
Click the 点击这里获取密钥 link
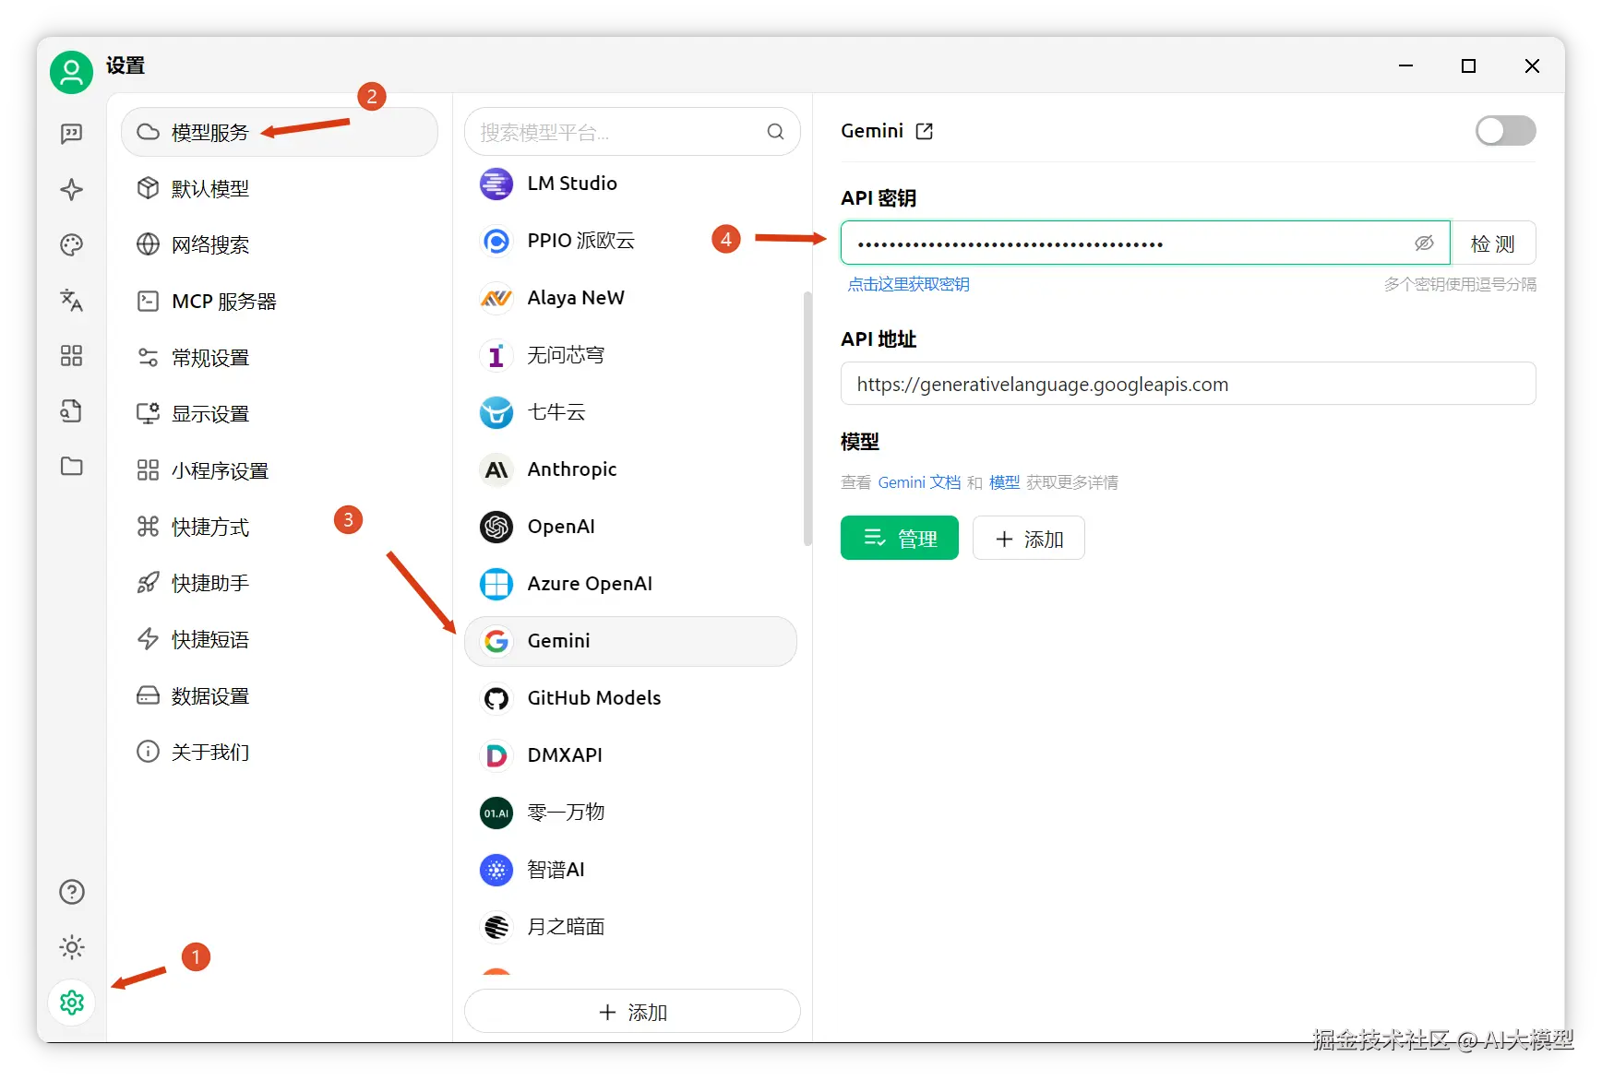(908, 284)
